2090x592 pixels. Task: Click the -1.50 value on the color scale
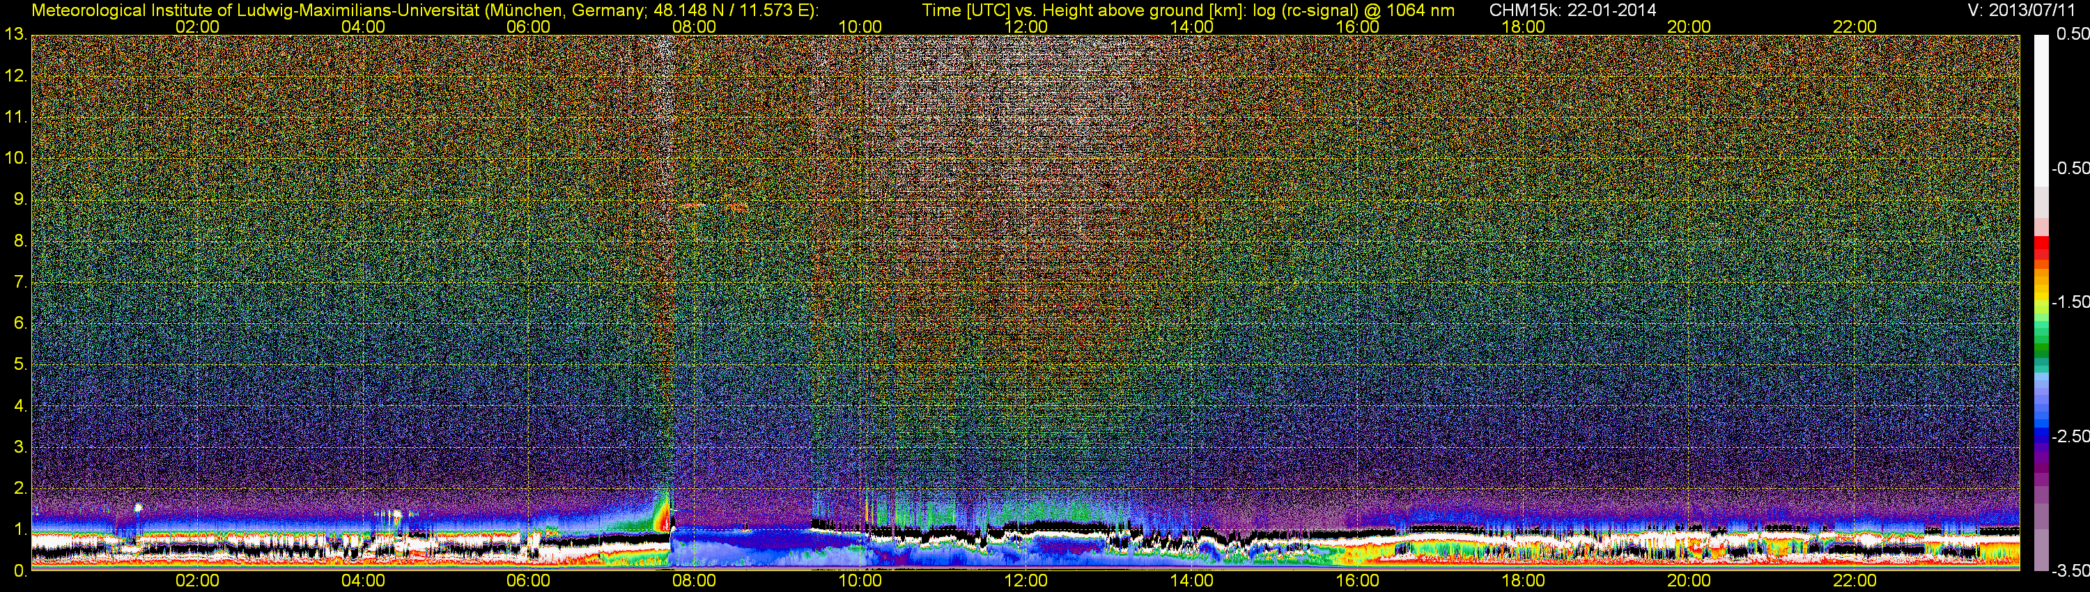click(2070, 302)
